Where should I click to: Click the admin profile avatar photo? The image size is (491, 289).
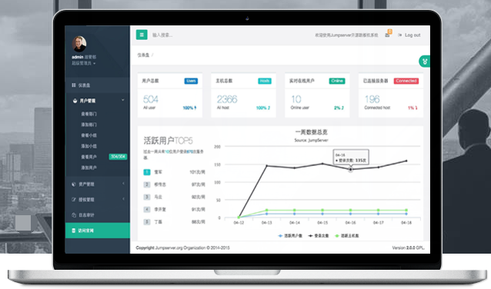tap(79, 44)
